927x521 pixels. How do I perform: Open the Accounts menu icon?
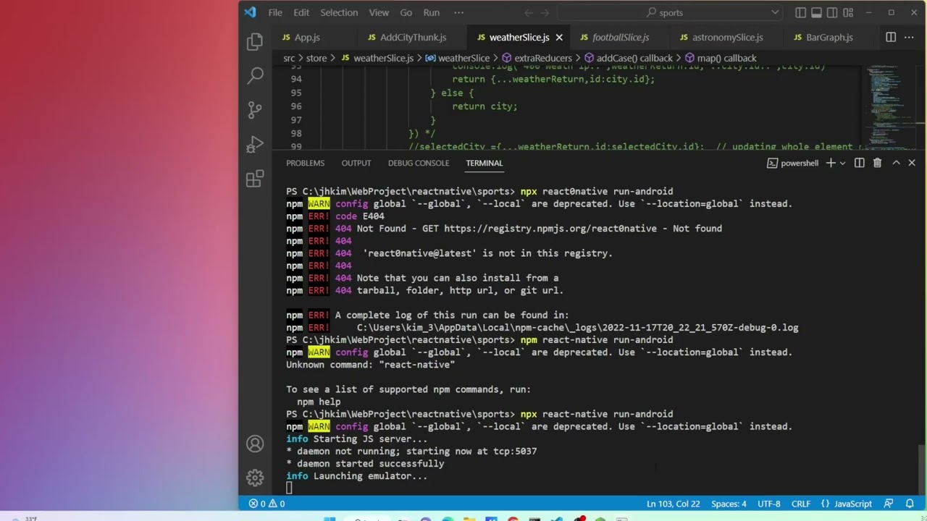(255, 444)
